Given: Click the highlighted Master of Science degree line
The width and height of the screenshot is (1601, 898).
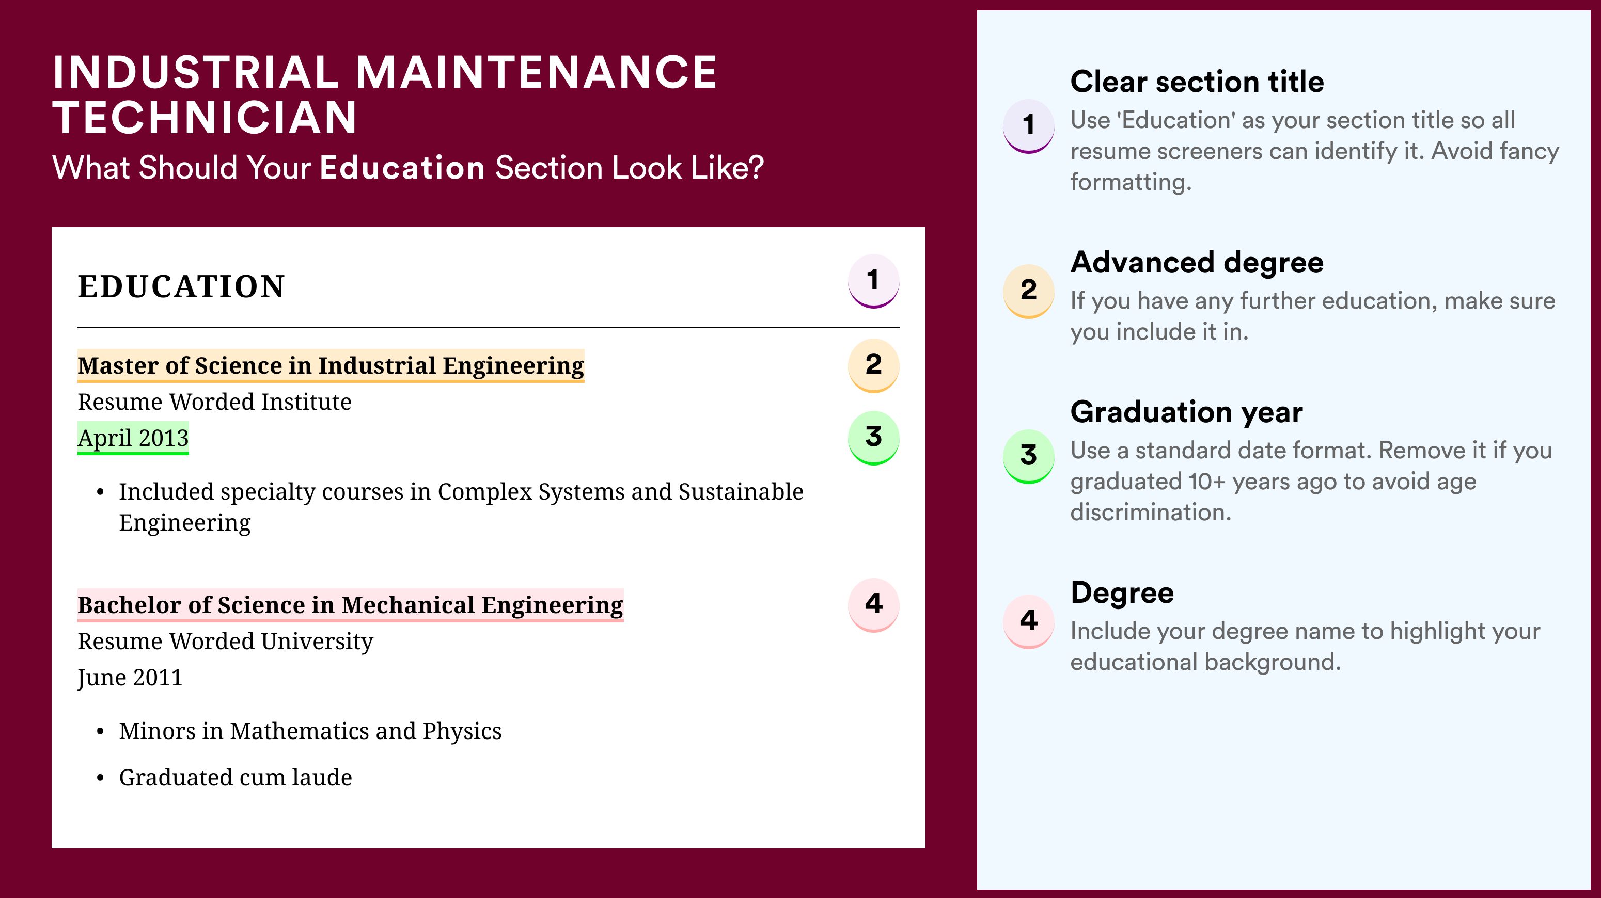Looking at the screenshot, I should click(331, 366).
